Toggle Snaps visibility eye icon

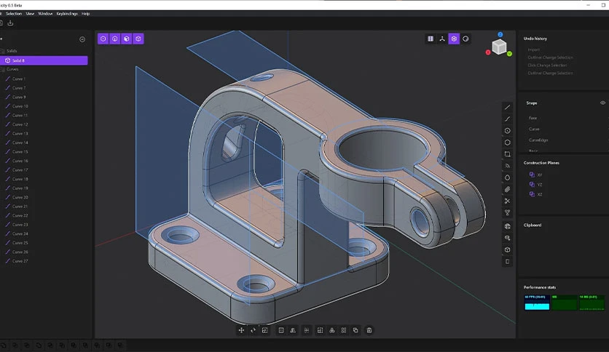click(602, 103)
